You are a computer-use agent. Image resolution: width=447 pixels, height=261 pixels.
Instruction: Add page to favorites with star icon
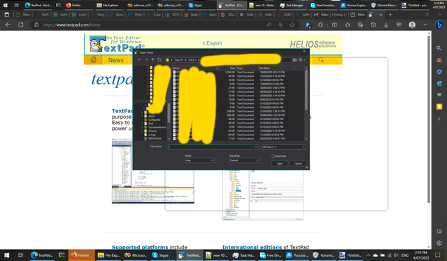[x=292, y=24]
